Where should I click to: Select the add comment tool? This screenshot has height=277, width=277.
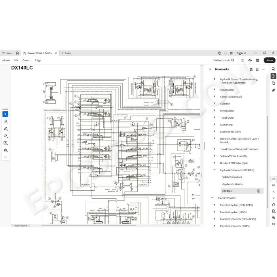tap(5, 121)
